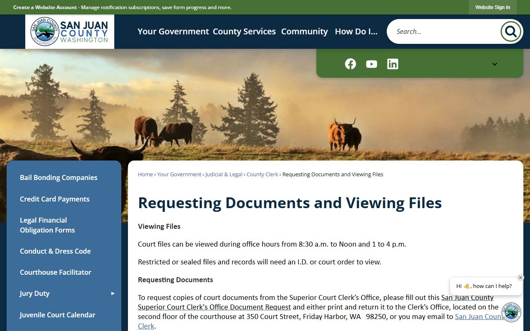
Task: Click the 'Requesting Documents' subheading
Action: (176, 280)
